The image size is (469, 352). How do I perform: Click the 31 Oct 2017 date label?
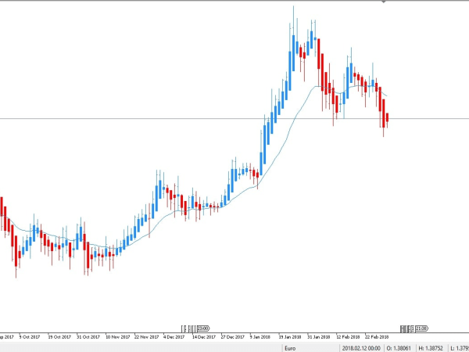point(88,337)
